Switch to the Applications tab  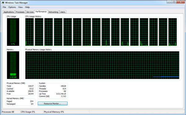(9, 12)
